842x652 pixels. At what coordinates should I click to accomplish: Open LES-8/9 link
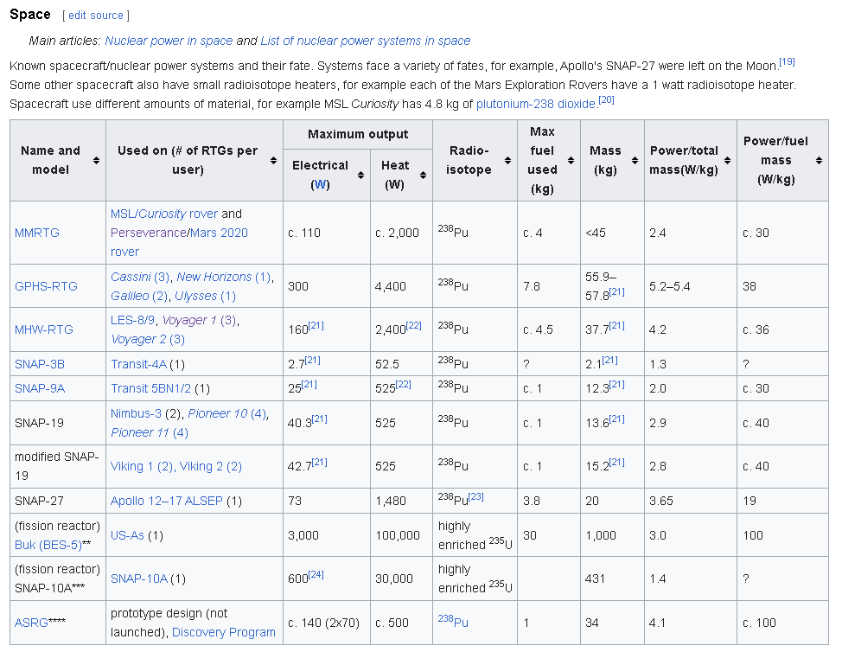(132, 321)
